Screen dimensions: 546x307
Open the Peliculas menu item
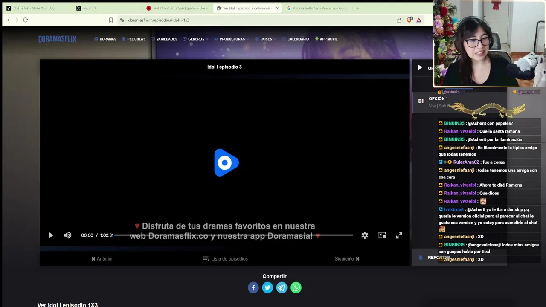pyautogui.click(x=134, y=39)
